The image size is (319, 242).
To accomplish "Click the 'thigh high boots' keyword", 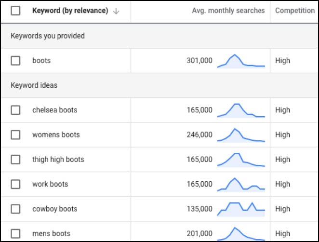I will pyautogui.click(x=58, y=160).
